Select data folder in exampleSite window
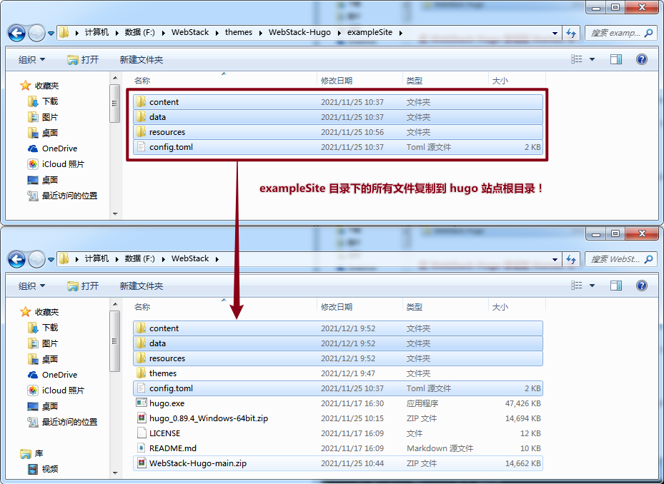 (x=338, y=117)
